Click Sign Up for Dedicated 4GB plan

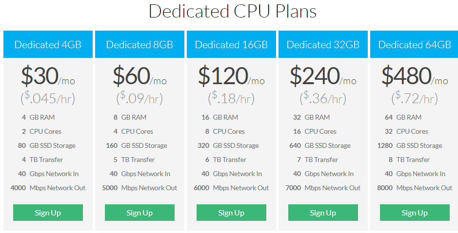click(x=48, y=213)
